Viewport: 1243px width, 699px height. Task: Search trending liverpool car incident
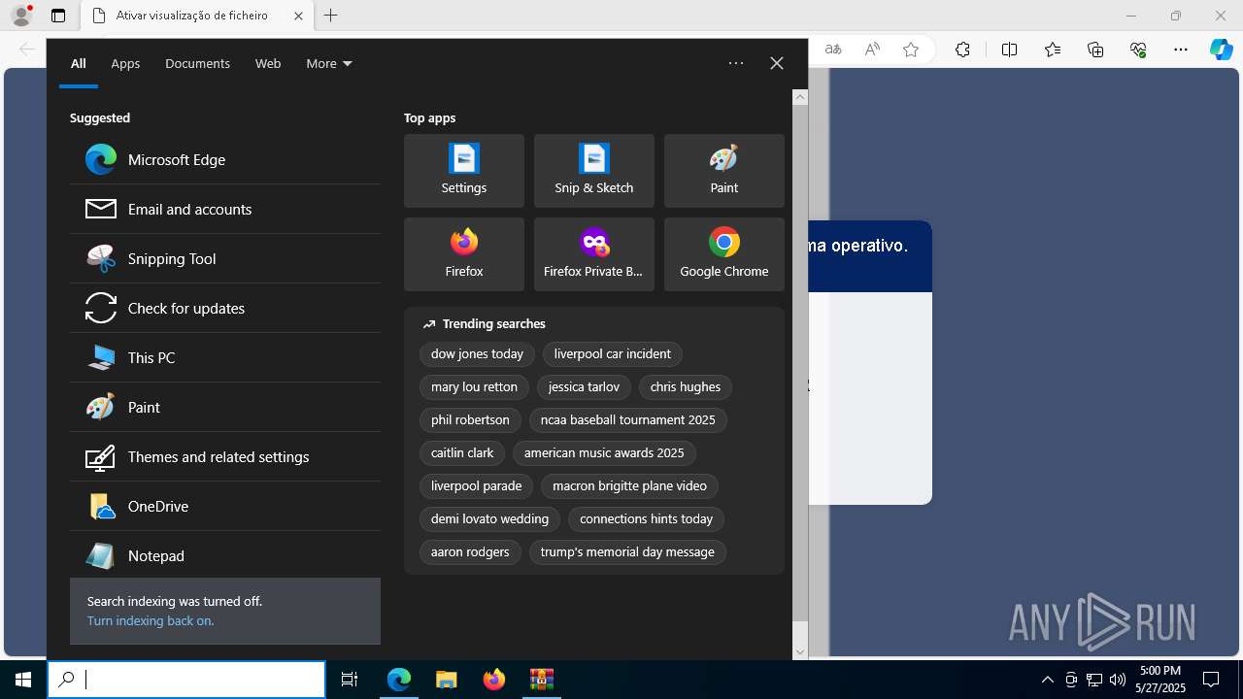(613, 354)
